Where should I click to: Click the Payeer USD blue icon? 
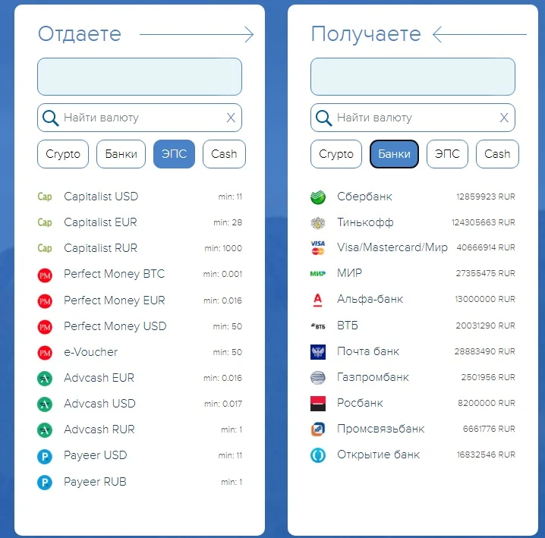click(45, 456)
